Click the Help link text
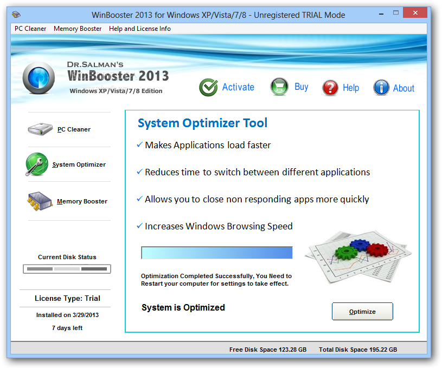 [x=351, y=88]
